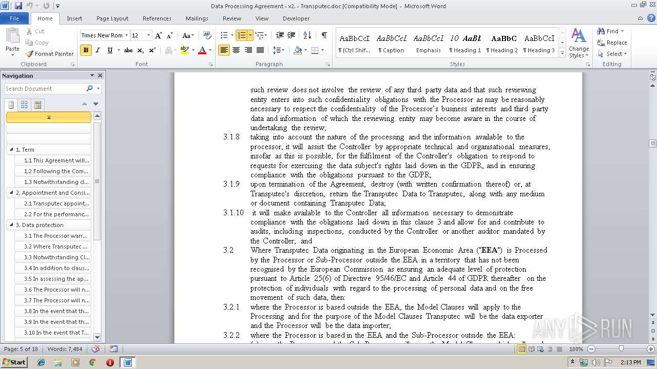The height and width of the screenshot is (369, 657).
Task: Open the Find dropdown arrow
Action: [x=623, y=31]
